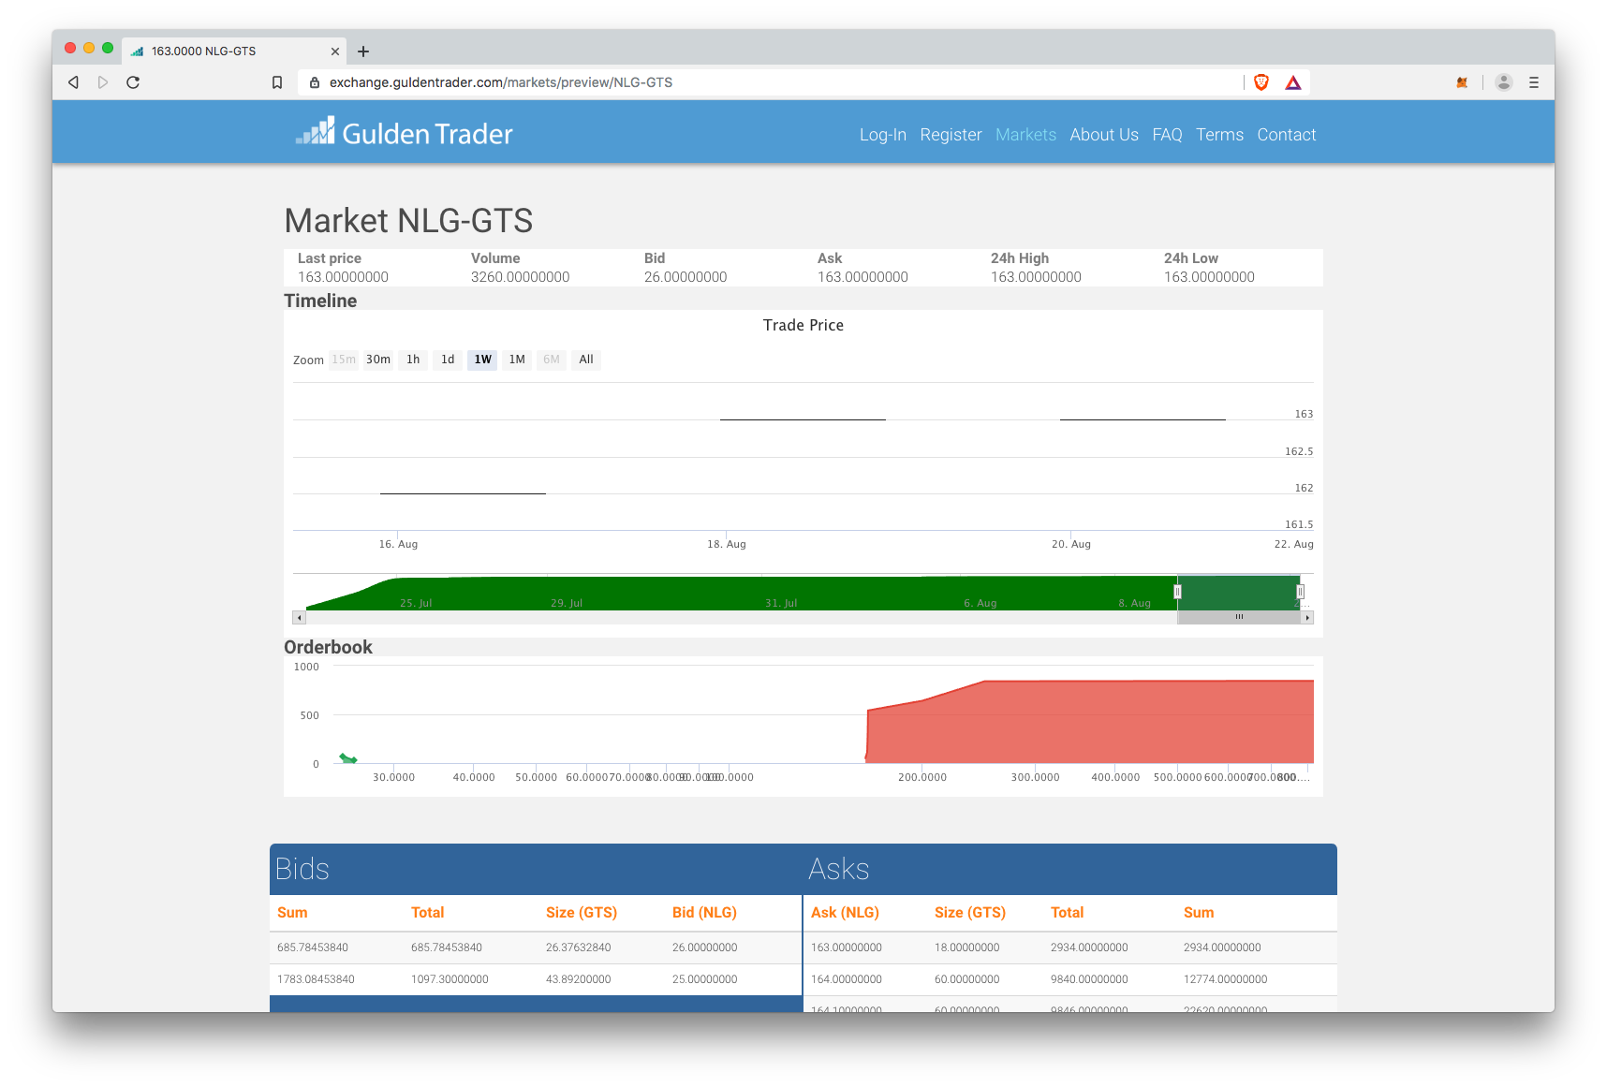Click the Asks Total column header
The width and height of the screenshot is (1607, 1087).
(1067, 913)
